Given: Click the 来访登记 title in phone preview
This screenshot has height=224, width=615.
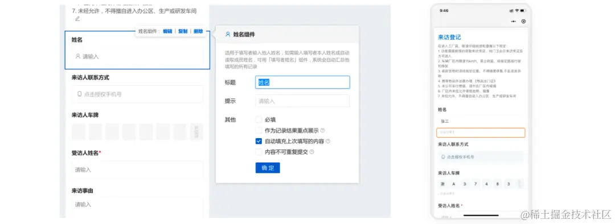Looking at the screenshot, I should click(449, 38).
